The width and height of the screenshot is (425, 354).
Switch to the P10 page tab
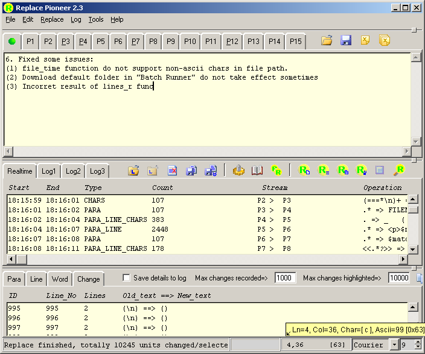coord(190,42)
